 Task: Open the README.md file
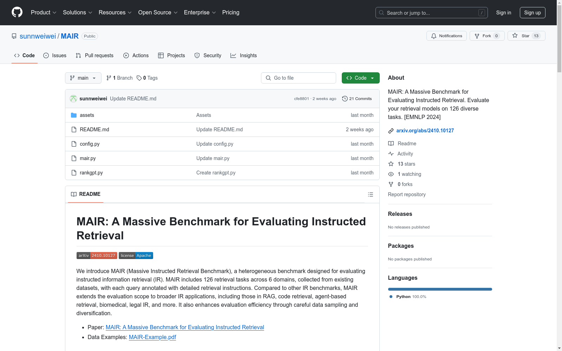tap(94, 130)
